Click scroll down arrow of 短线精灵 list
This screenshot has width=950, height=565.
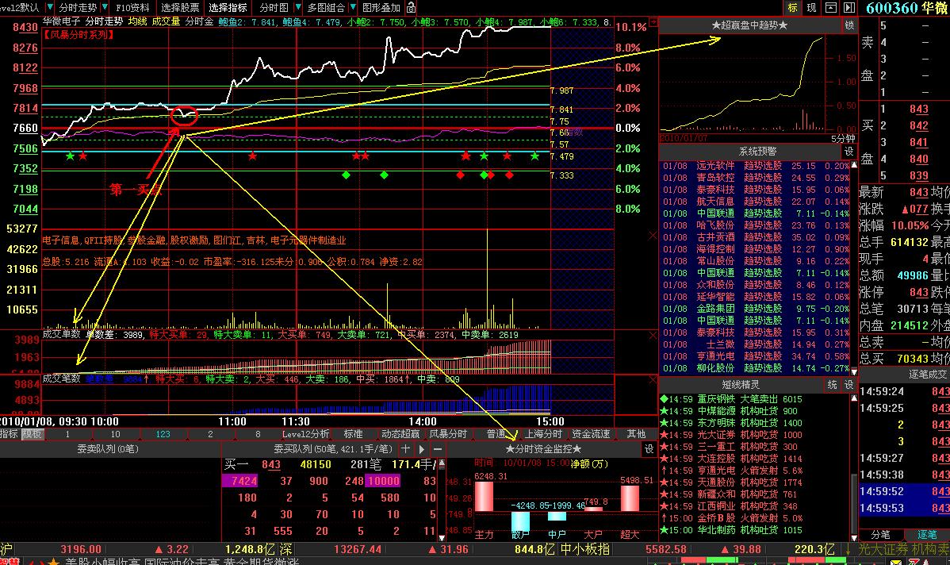(x=854, y=538)
